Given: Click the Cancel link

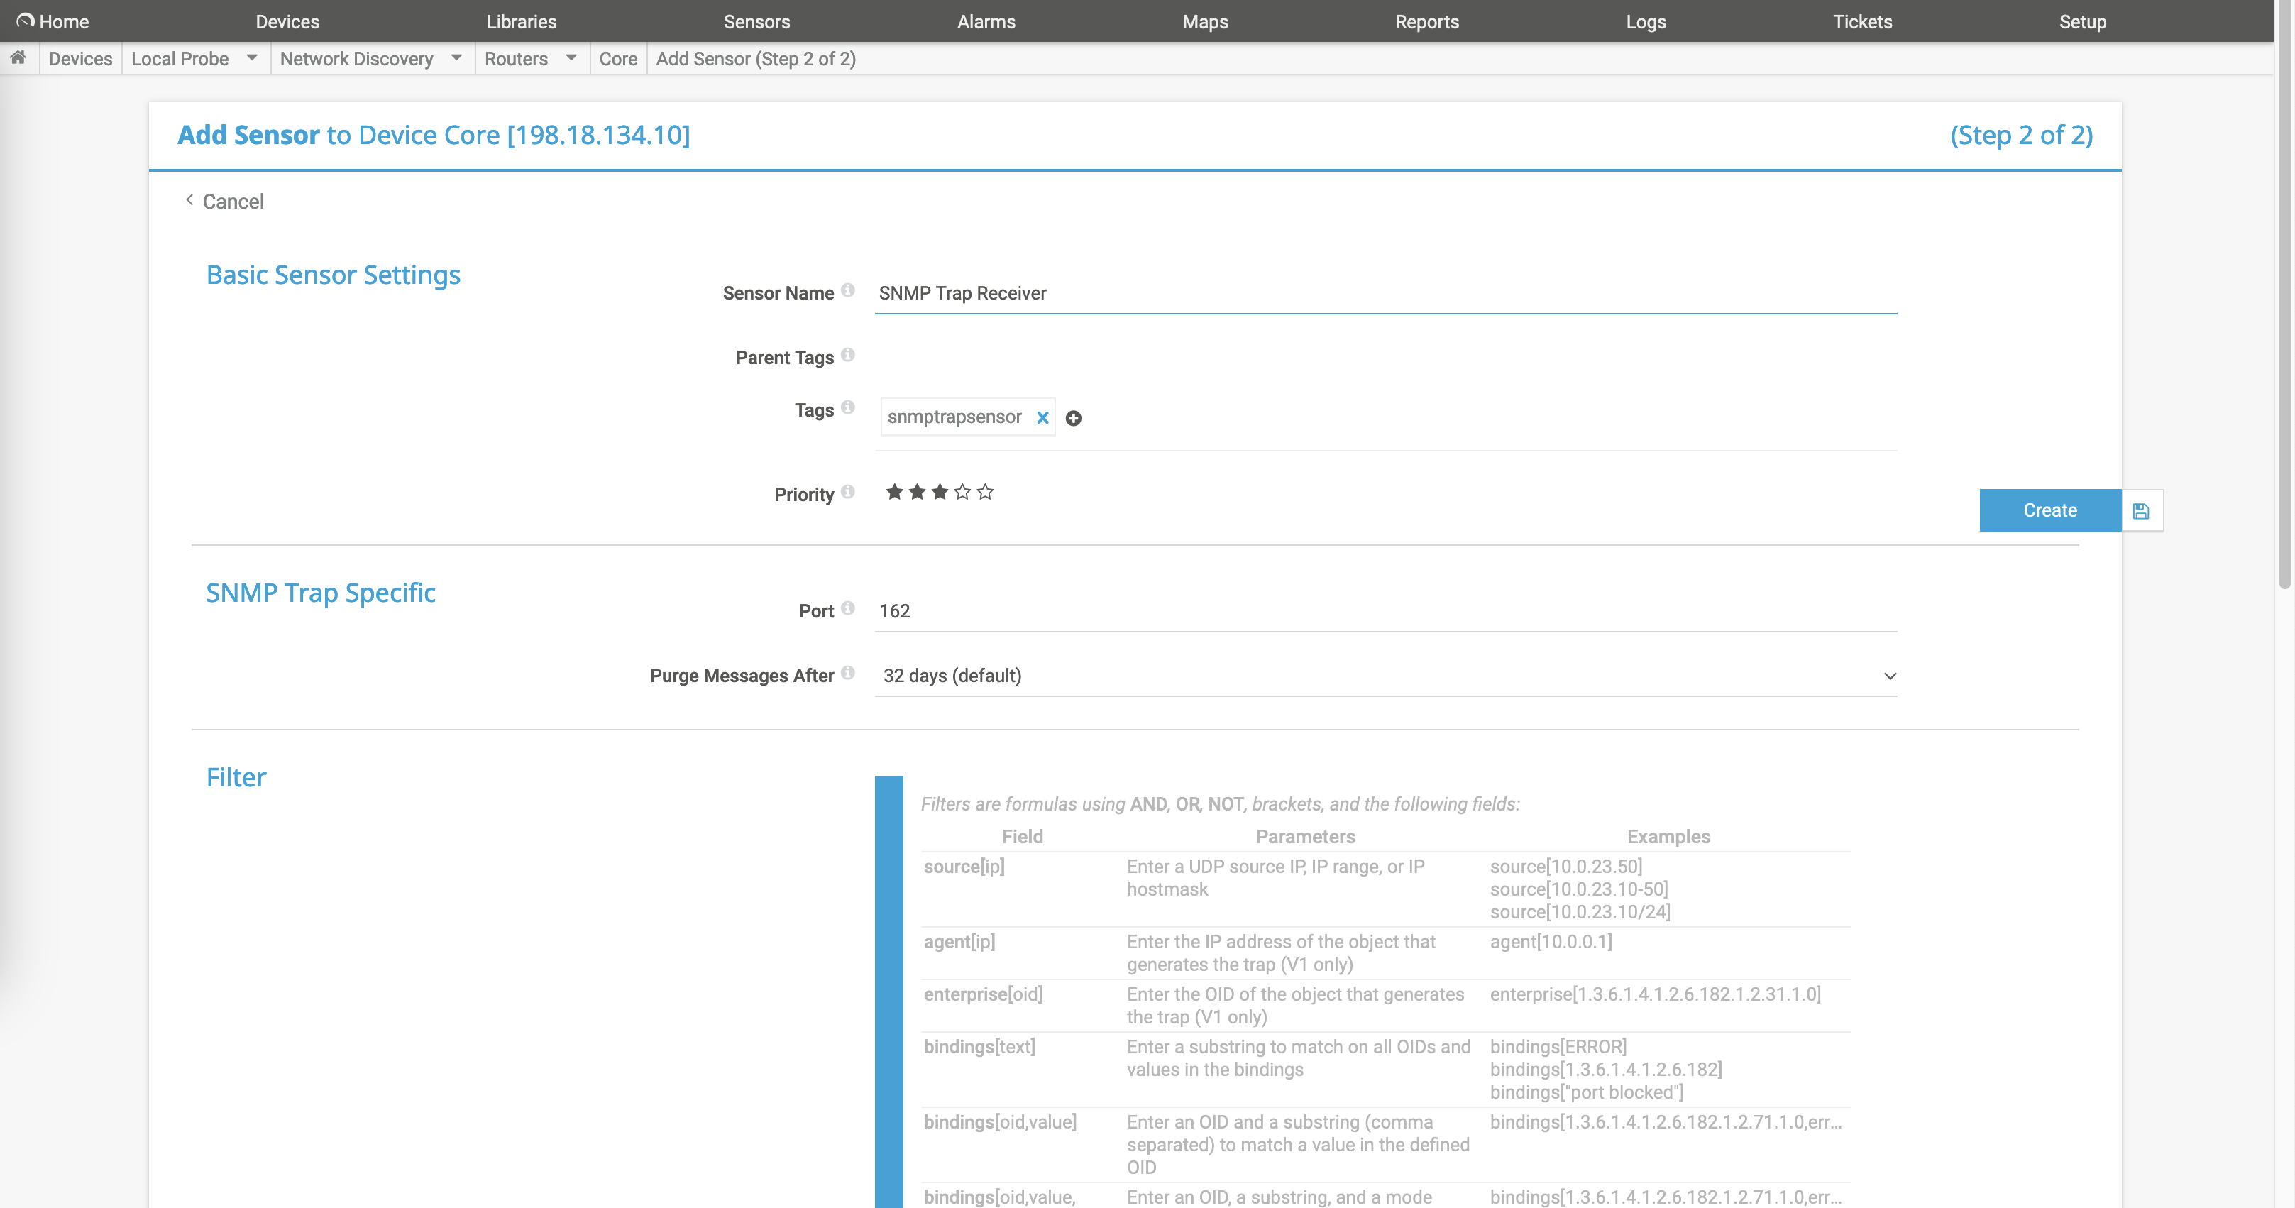Looking at the screenshot, I should point(233,202).
